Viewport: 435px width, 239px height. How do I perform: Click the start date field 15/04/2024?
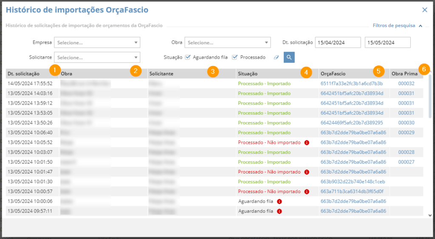pyautogui.click(x=338, y=43)
